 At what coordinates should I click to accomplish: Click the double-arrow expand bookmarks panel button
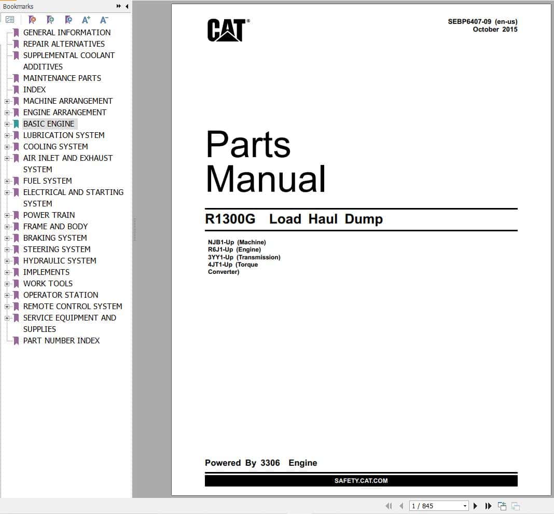[118, 6]
